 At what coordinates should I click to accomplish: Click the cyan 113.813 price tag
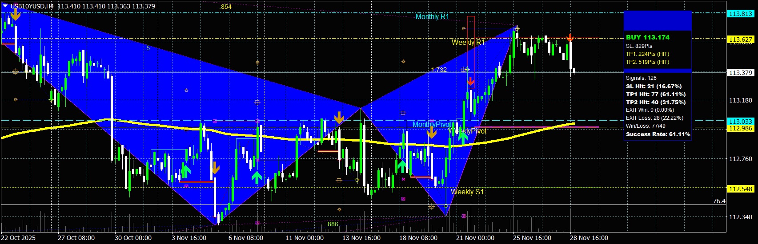pos(740,14)
